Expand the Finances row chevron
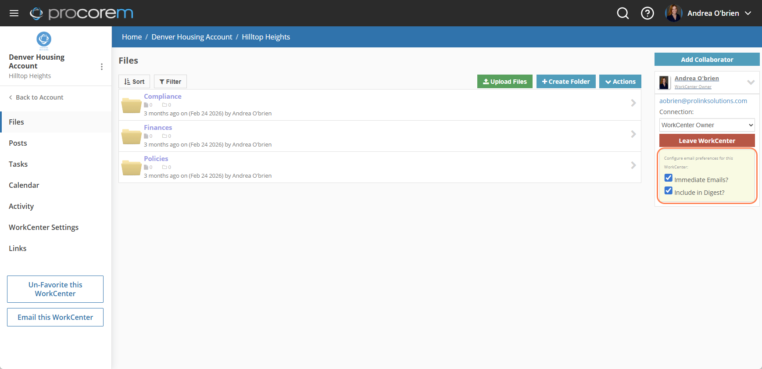Image resolution: width=762 pixels, height=369 pixels. (633, 134)
